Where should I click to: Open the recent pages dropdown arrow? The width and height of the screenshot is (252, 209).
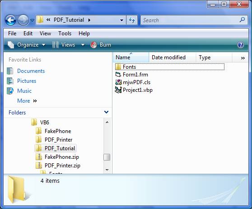pos(33,20)
